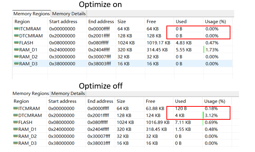Click the RAM_D1 usage bar in top table
255x152 pixels.
pos(204,50)
